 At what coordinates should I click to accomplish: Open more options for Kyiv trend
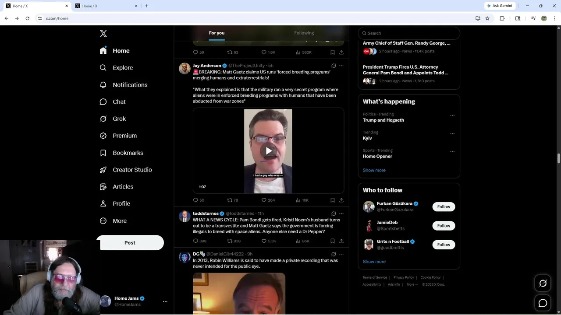452,133
